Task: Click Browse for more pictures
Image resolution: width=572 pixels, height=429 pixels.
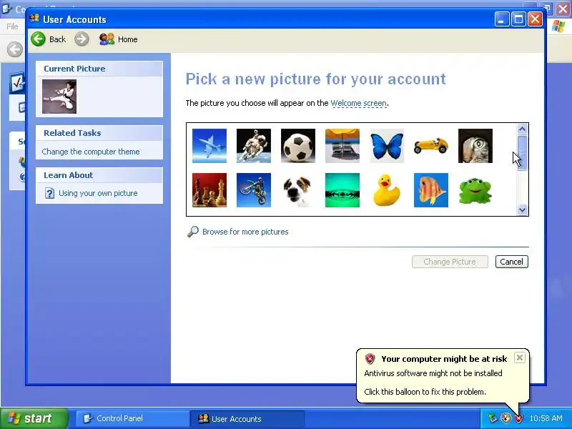Action: pos(245,232)
